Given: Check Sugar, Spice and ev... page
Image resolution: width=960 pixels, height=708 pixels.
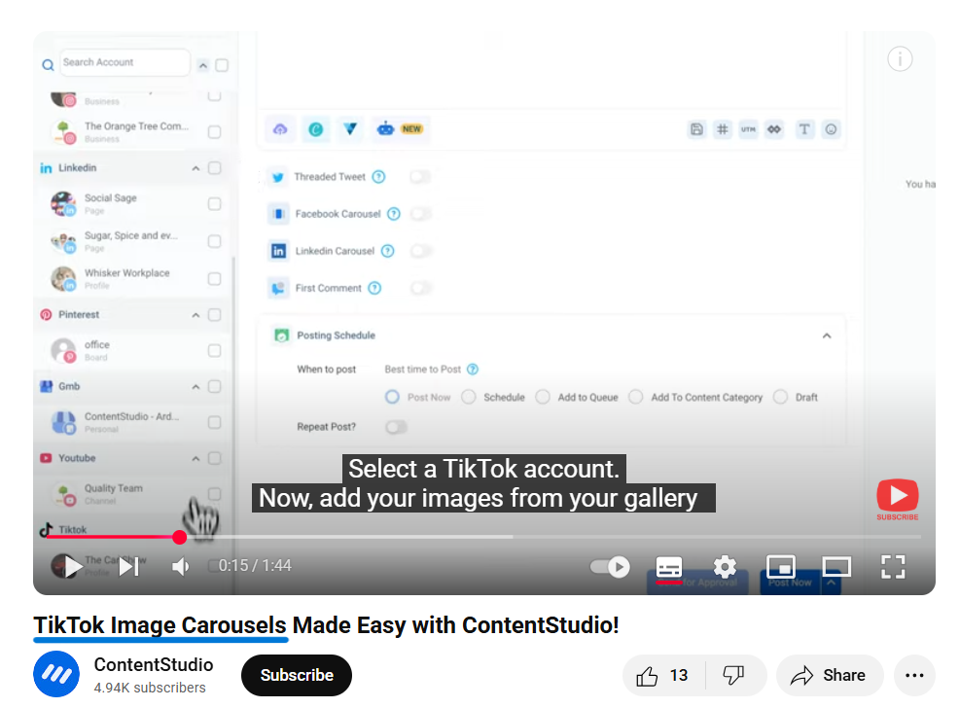Looking at the screenshot, I should click(x=214, y=241).
